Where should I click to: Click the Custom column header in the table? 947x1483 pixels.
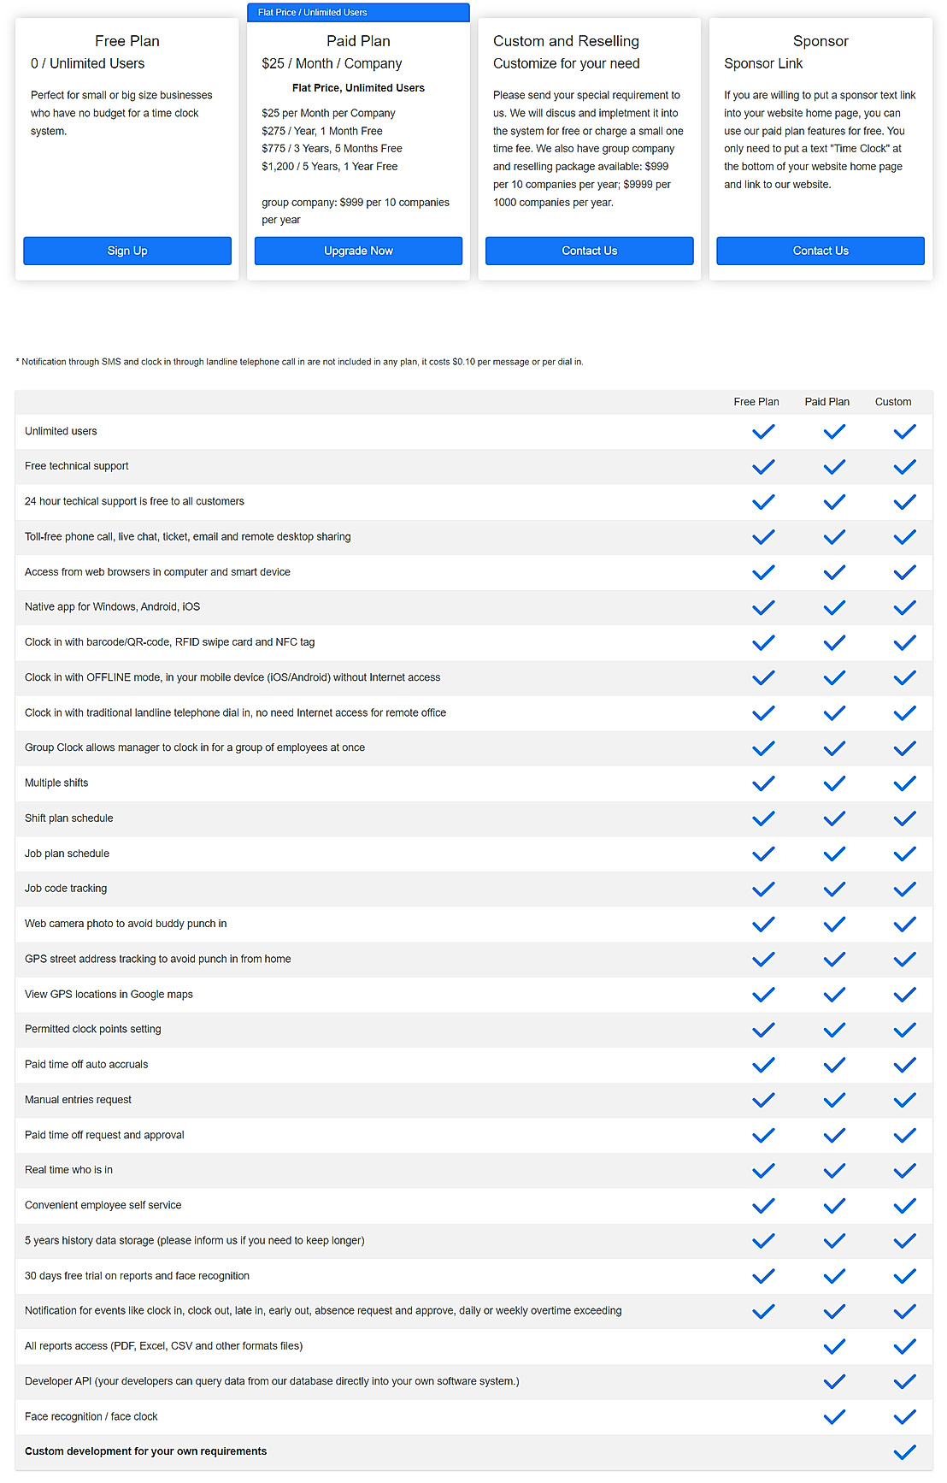pos(893,401)
